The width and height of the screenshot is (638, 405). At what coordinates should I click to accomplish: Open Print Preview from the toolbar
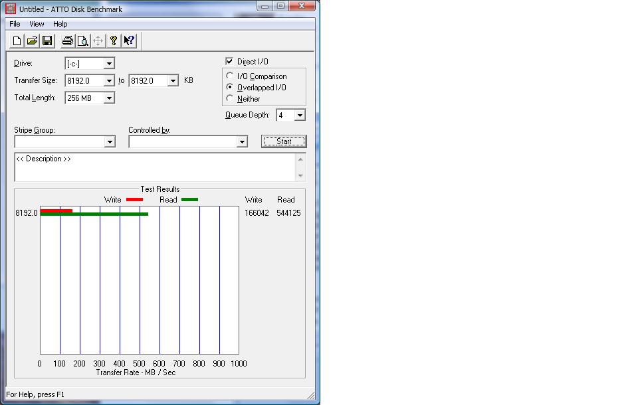[x=82, y=40]
